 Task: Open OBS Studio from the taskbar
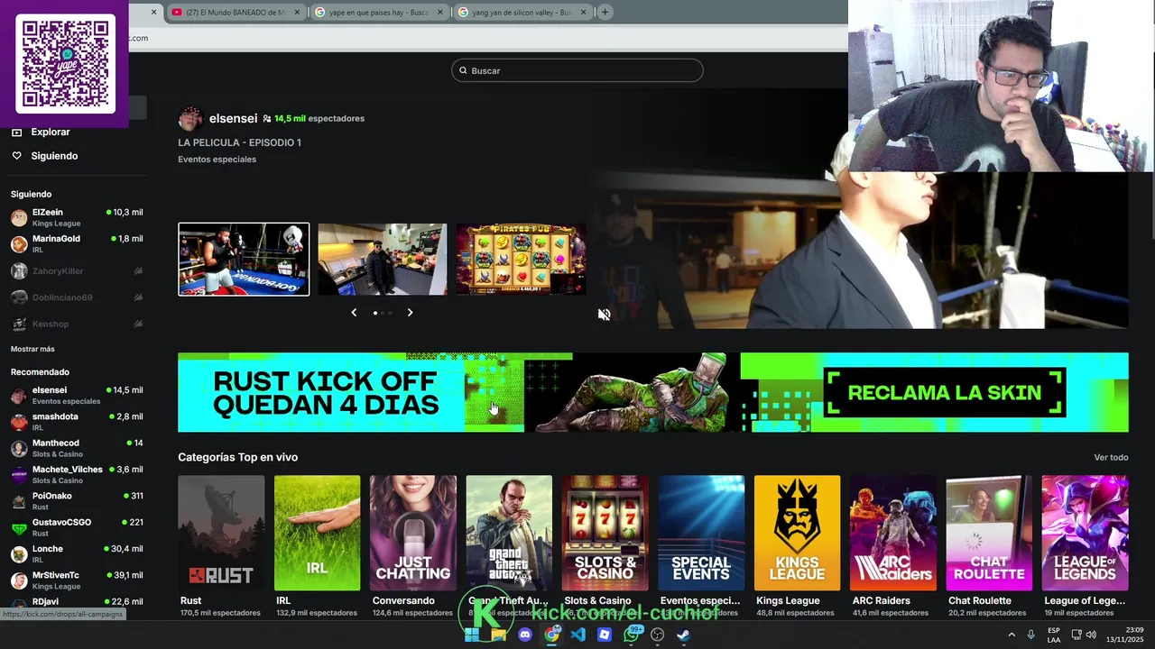coord(658,635)
